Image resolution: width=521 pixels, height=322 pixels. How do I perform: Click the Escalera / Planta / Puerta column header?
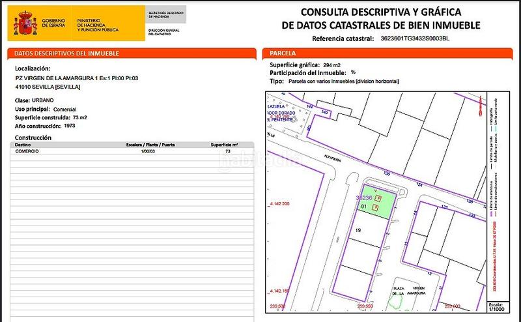point(150,145)
